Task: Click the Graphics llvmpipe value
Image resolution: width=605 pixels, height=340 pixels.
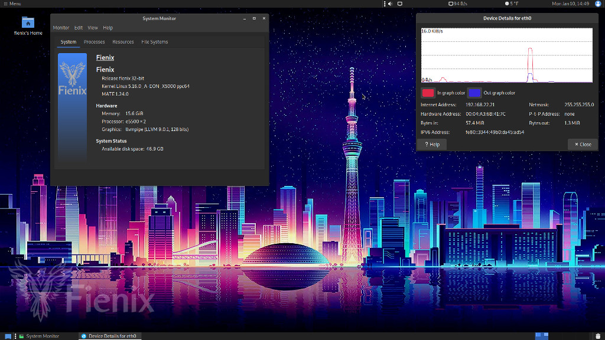Action: pos(157,129)
